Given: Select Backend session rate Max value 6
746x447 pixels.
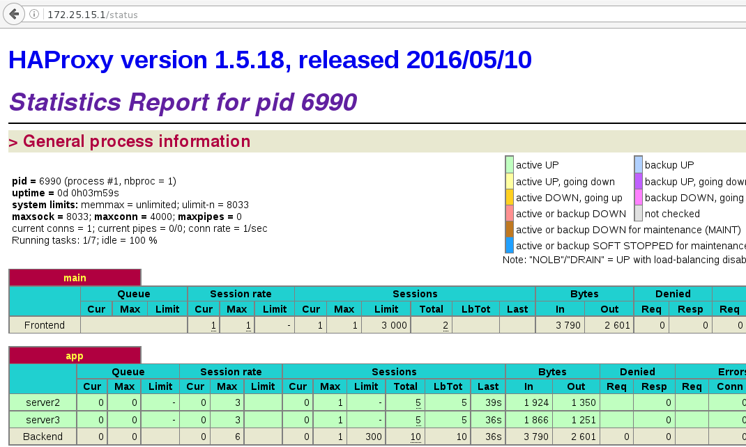Looking at the screenshot, I should point(237,437).
